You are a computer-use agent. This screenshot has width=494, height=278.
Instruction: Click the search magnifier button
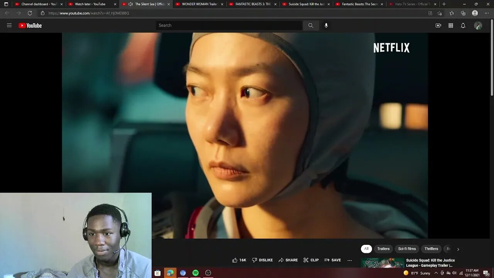(x=311, y=25)
